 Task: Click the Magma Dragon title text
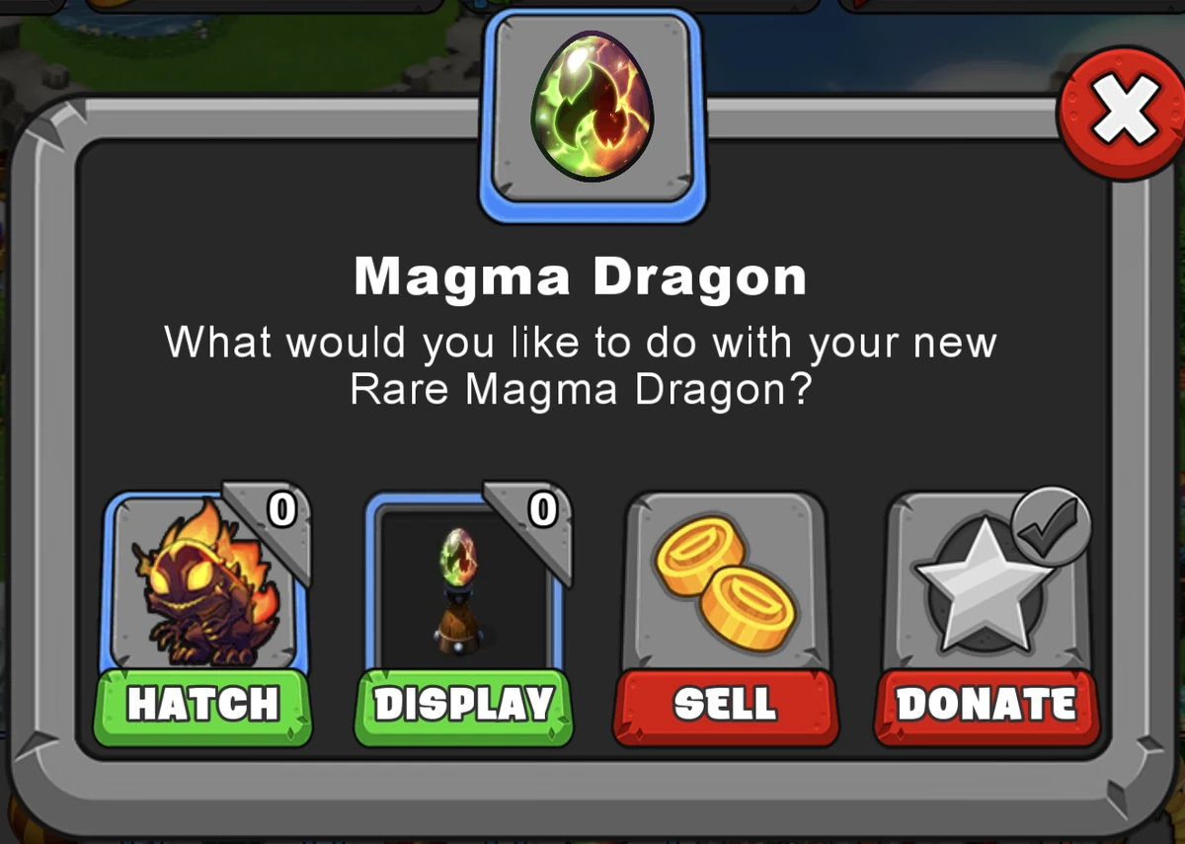click(580, 277)
